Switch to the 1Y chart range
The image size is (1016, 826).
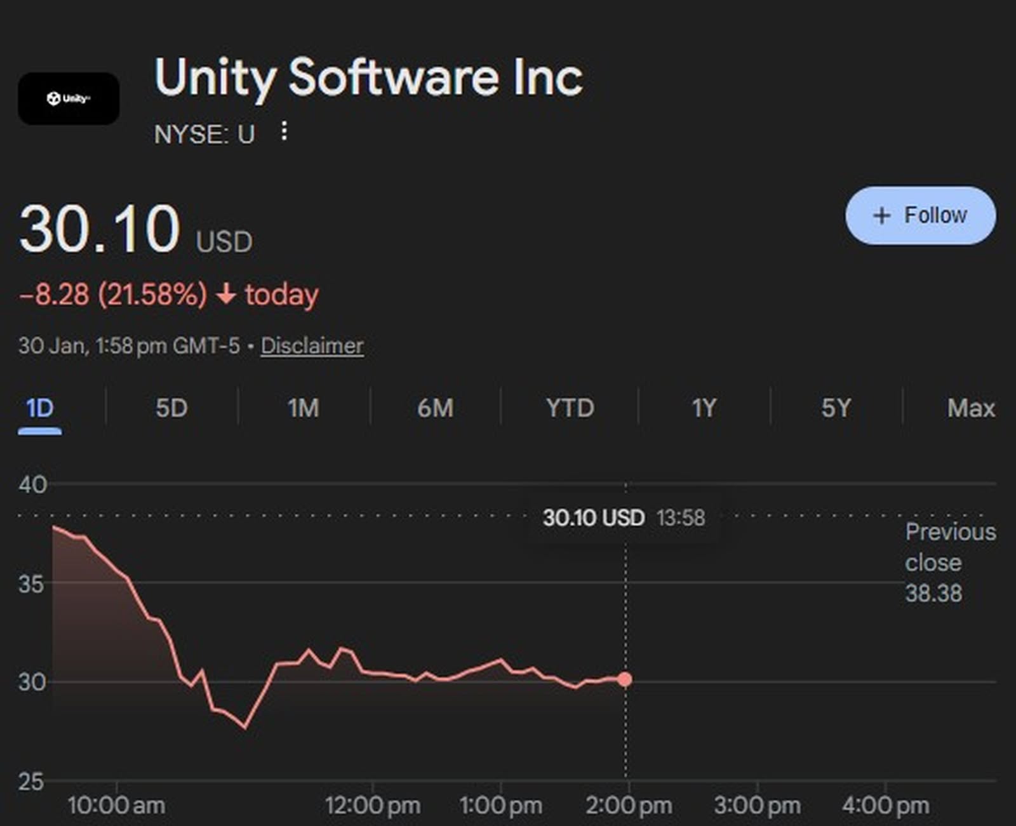(704, 408)
